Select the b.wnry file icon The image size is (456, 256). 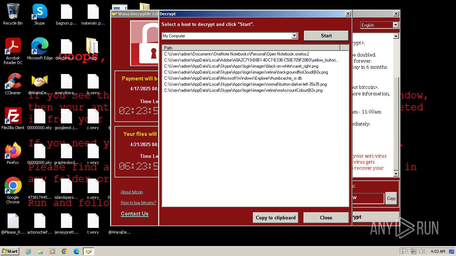(93, 84)
